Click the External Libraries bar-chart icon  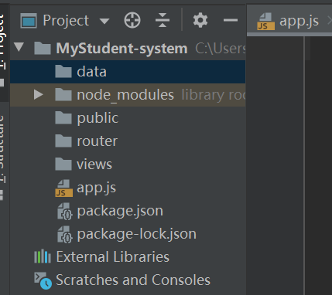coord(43,256)
